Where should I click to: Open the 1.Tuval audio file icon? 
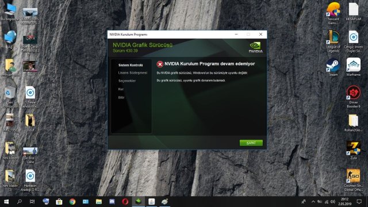click(30, 97)
